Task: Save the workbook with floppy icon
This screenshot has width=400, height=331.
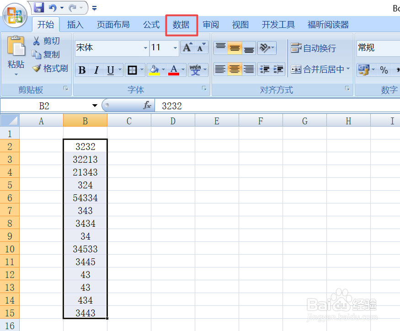Action: click(39, 8)
